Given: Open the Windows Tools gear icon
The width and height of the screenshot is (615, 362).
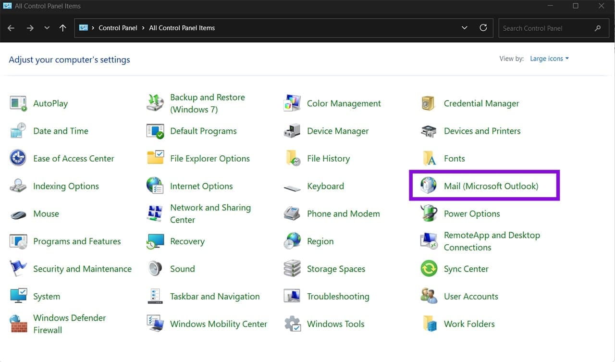Looking at the screenshot, I should tap(292, 324).
